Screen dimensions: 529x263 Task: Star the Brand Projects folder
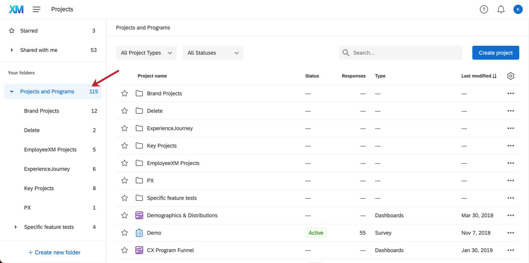(124, 94)
